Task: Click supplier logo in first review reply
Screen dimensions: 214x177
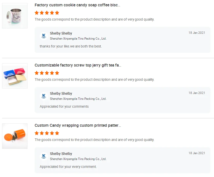Action: click(44, 36)
